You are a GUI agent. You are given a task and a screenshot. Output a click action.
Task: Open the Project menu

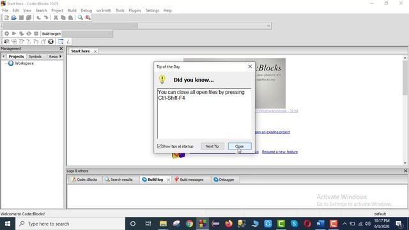pos(57,10)
